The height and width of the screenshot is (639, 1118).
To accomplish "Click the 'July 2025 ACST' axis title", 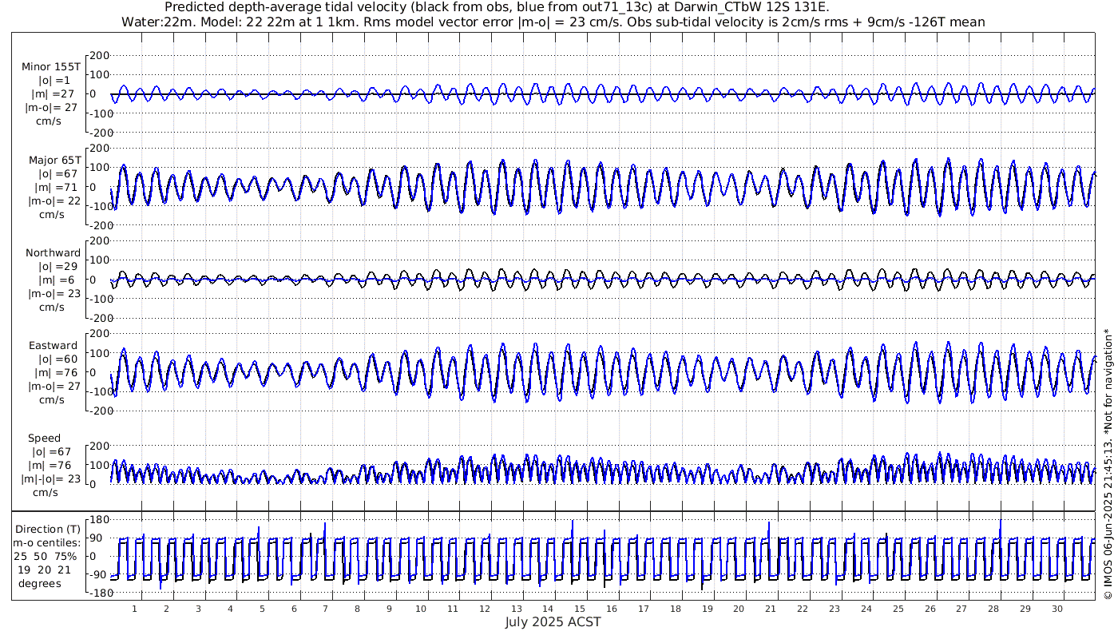I will click(x=553, y=622).
